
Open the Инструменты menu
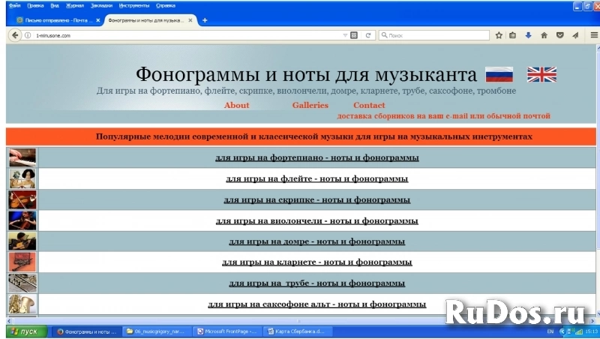[x=134, y=6]
